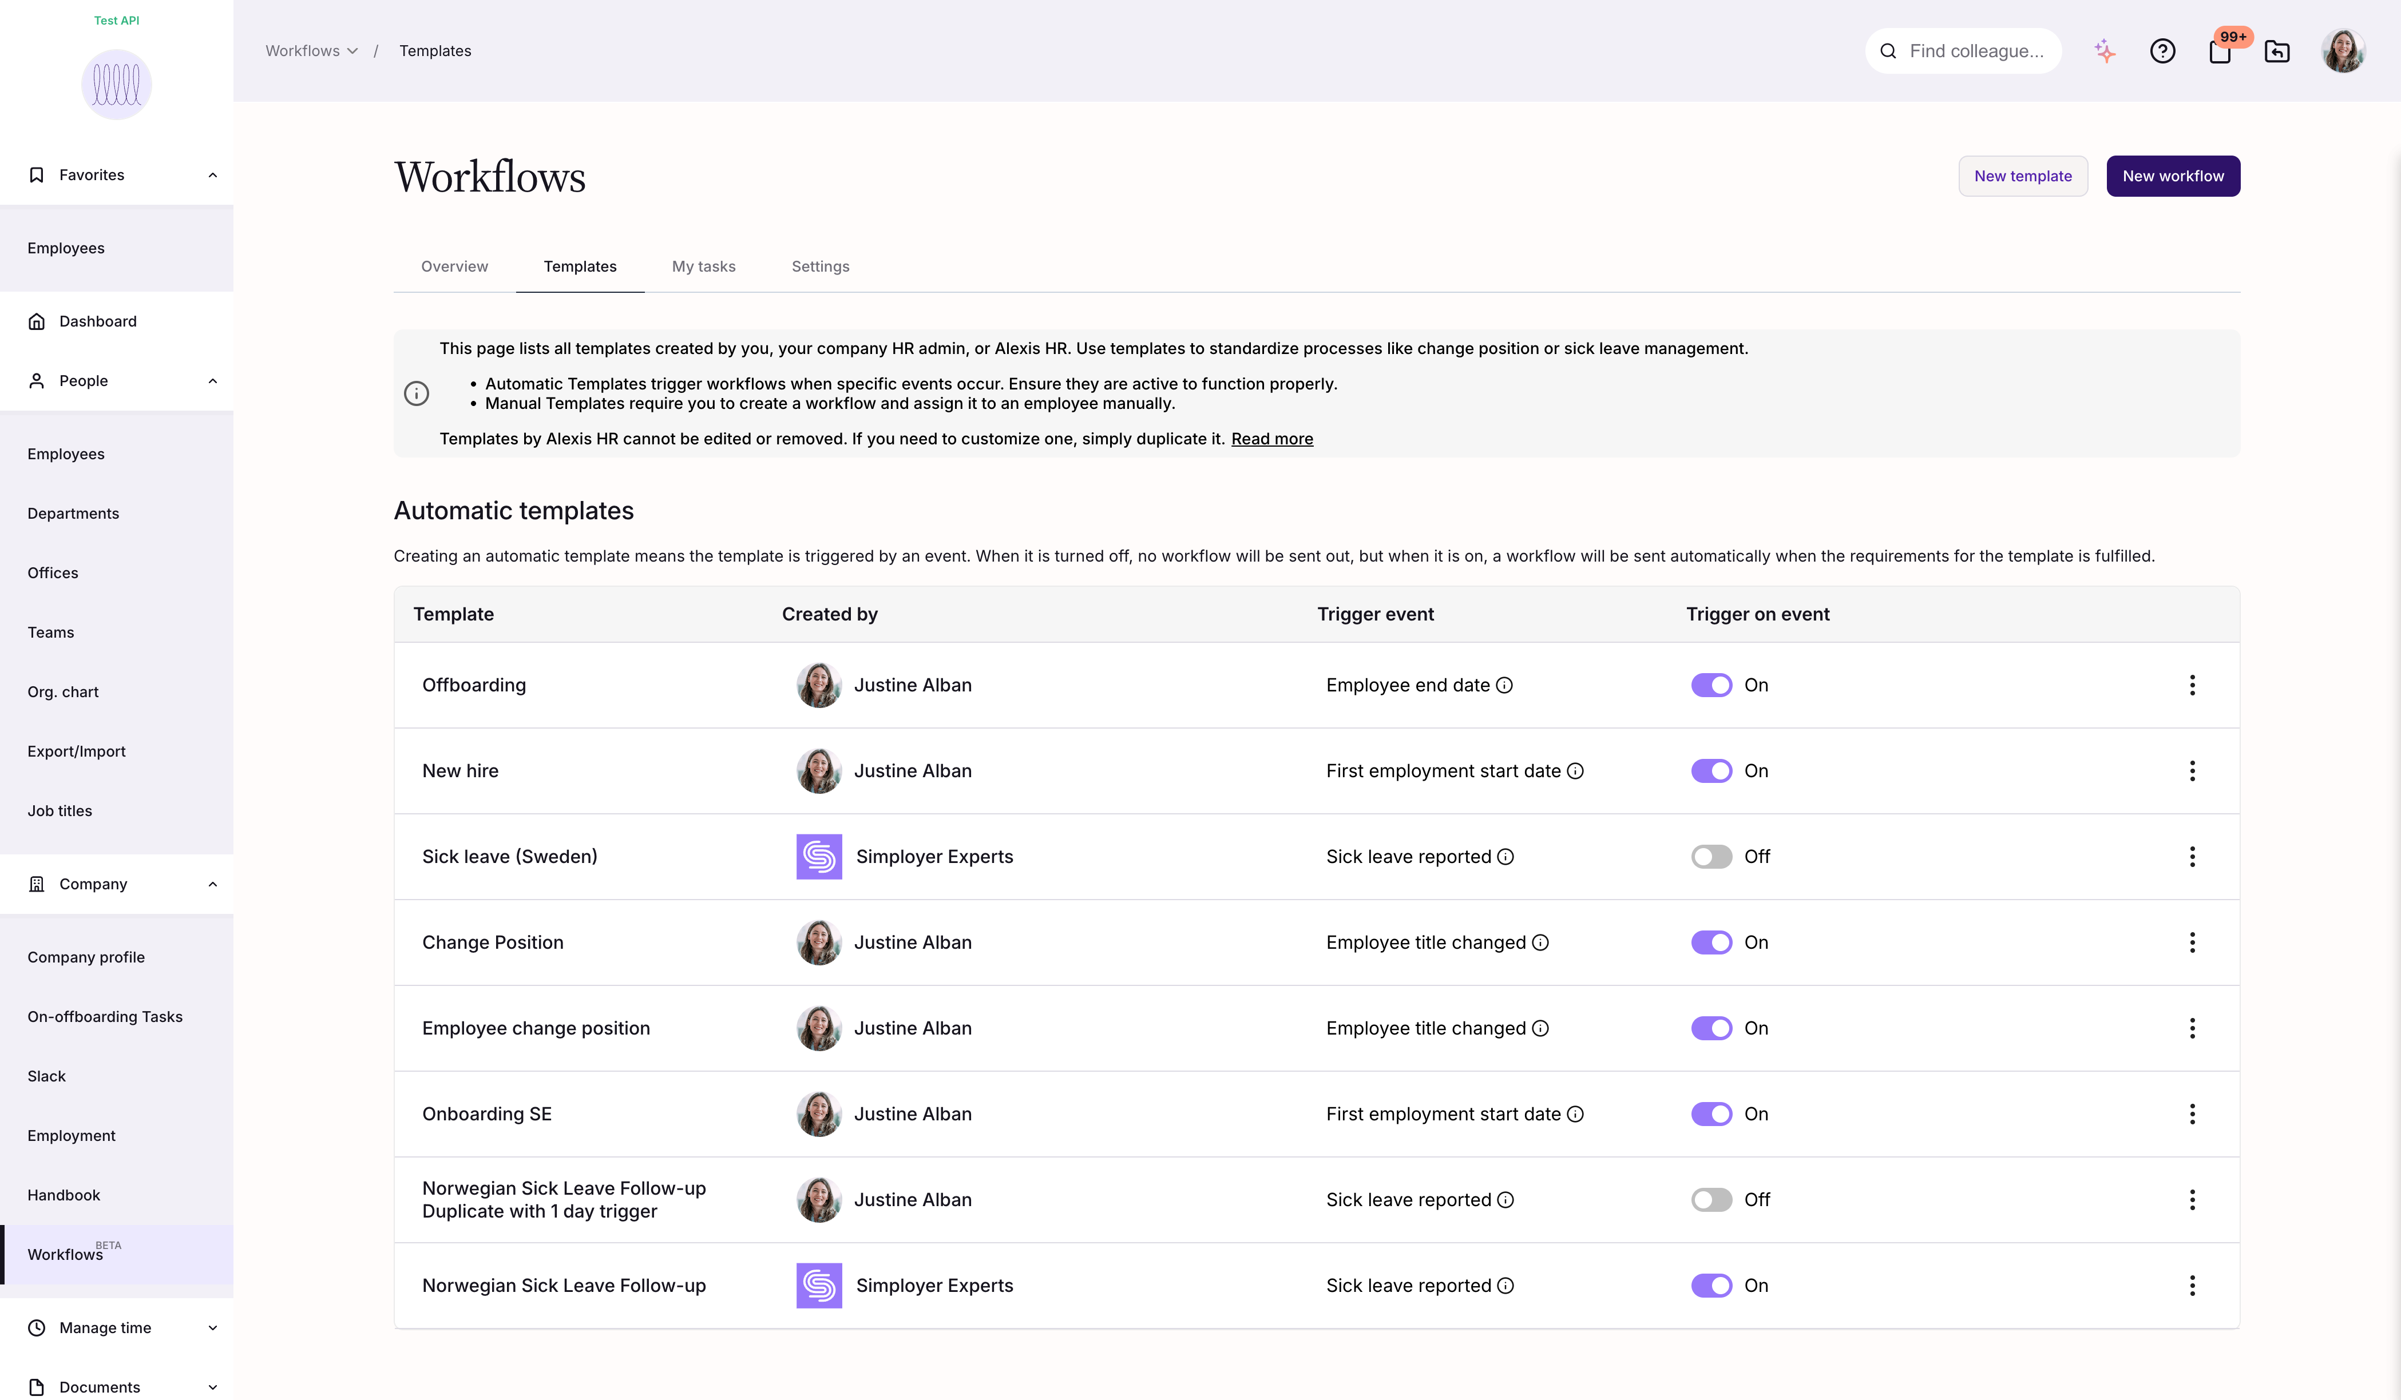The width and height of the screenshot is (2401, 1400).
Task: Enable Norwegian Duplicate with 1 day trigger toggle
Action: (1711, 1200)
